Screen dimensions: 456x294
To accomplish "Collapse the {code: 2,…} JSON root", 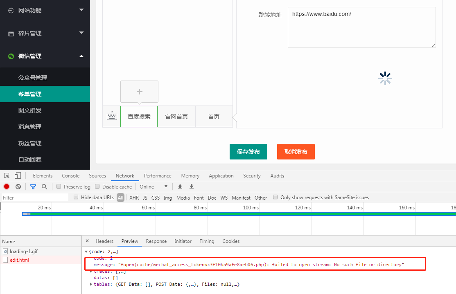I will (86, 251).
